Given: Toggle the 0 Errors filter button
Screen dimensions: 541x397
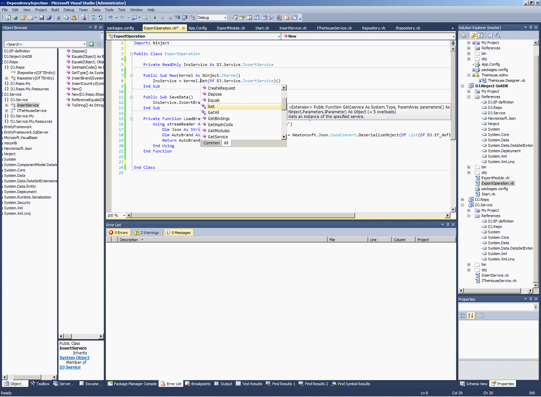Looking at the screenshot, I should pos(118,233).
